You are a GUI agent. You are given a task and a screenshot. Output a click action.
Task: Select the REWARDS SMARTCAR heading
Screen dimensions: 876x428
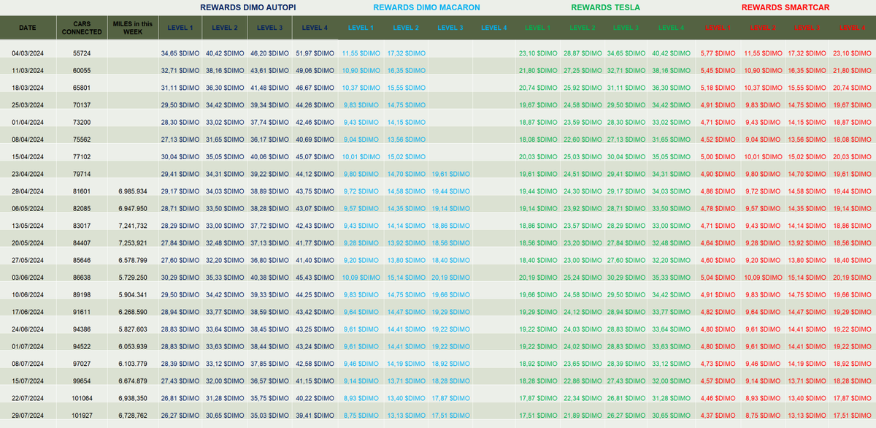pos(785,7)
